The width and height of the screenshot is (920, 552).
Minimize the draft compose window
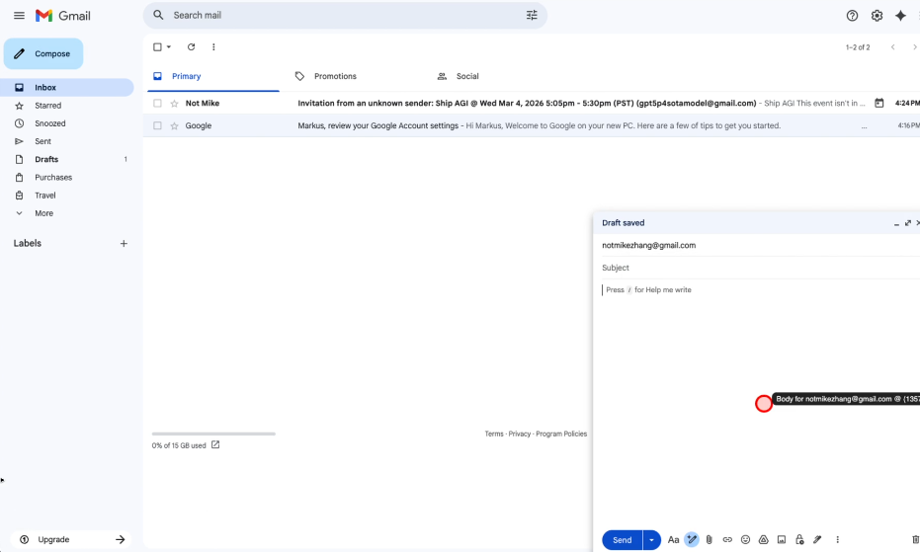pyautogui.click(x=896, y=223)
